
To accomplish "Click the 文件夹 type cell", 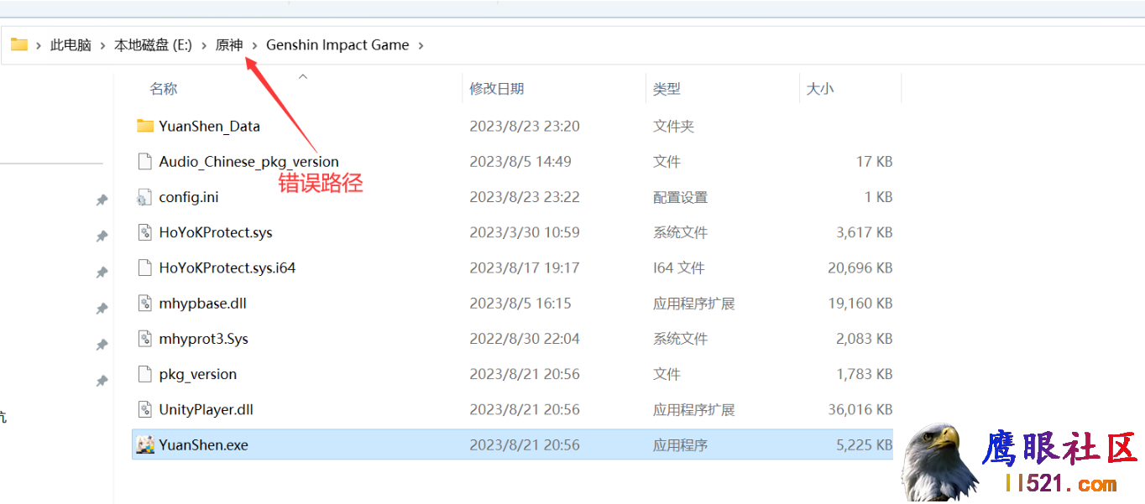I will coord(674,126).
